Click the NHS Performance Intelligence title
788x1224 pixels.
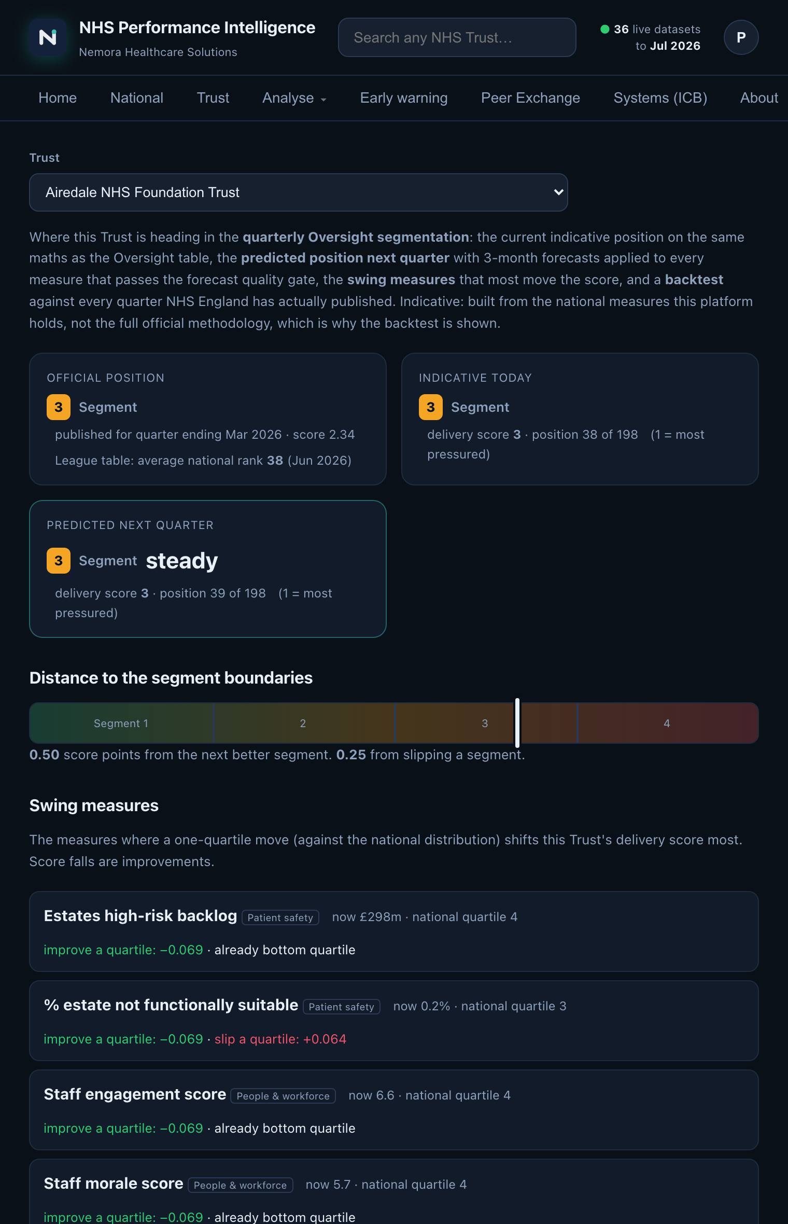[x=197, y=27]
